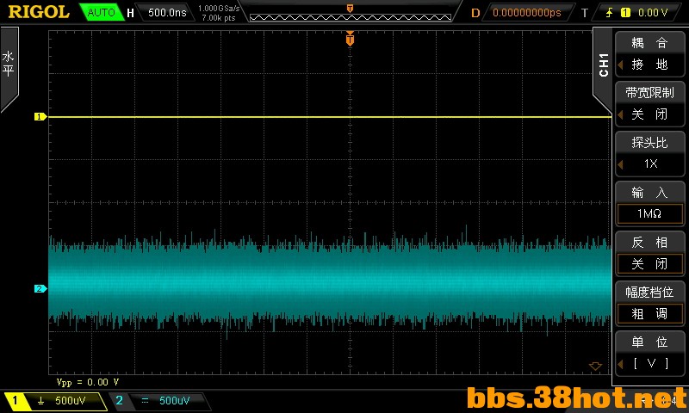Viewport: 689px width, 413px height.
Task: Click the yellow channel 1 trace
Action: point(330,117)
